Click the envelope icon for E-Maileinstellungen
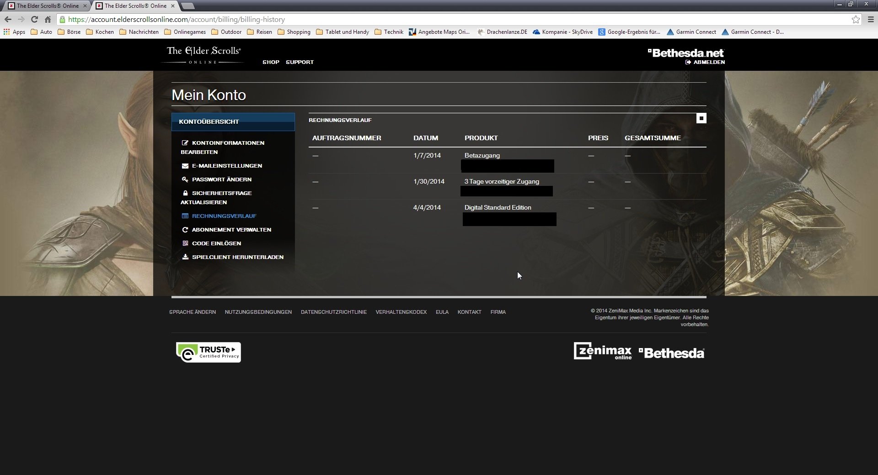 [185, 166]
